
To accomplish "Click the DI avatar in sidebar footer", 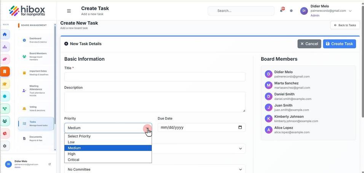I will 8,164.
